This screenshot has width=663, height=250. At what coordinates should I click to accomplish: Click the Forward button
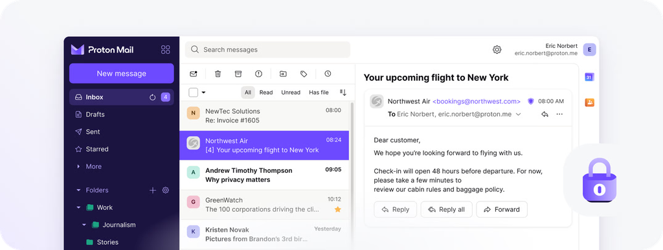[x=502, y=209]
